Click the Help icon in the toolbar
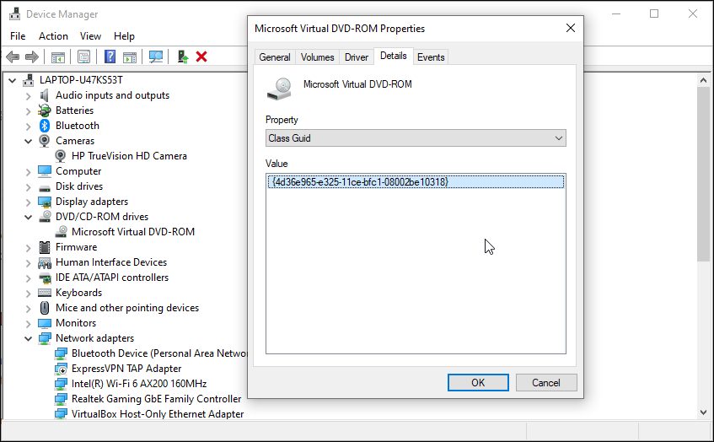The height and width of the screenshot is (442, 714). pyautogui.click(x=110, y=57)
